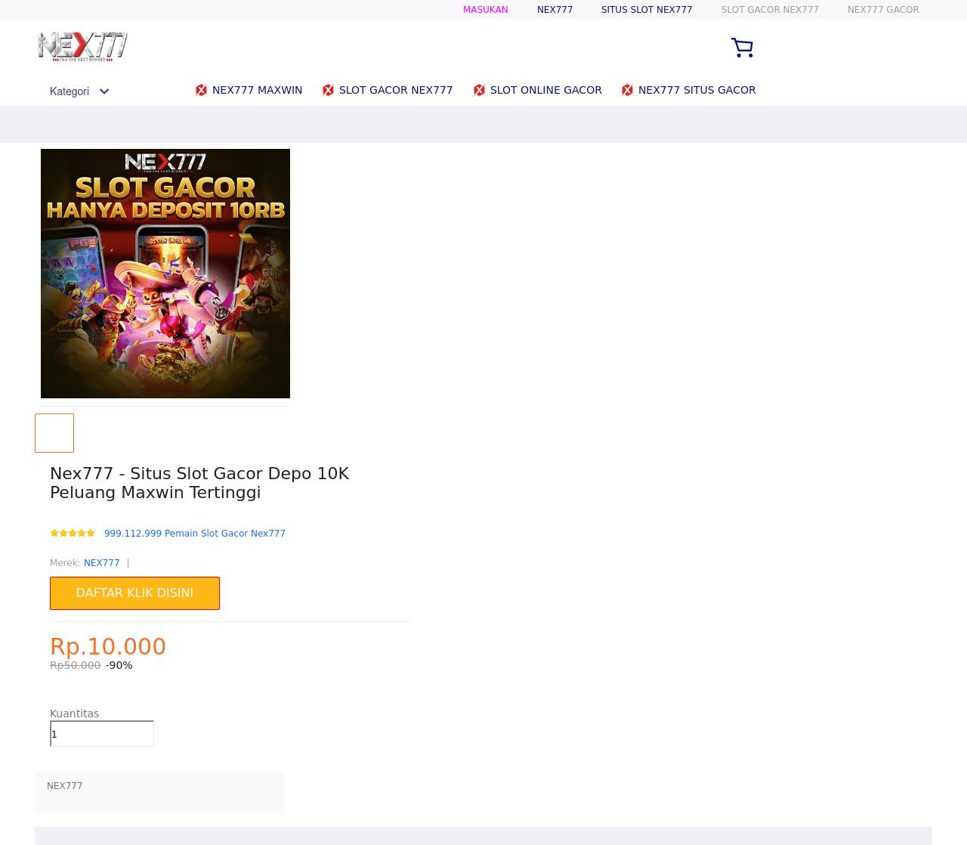Click the crossed-out Rp50.000 price
This screenshot has width=967, height=845.
click(x=75, y=665)
